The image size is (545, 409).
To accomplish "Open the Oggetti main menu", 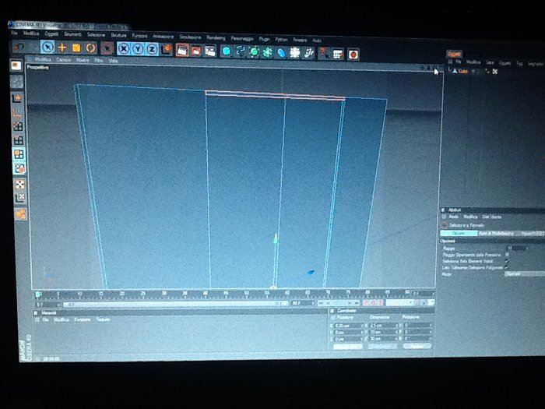I will coord(51,33).
